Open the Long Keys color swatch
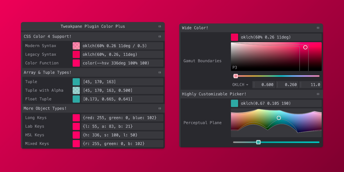Screen dimensions: 344x172 (76, 118)
